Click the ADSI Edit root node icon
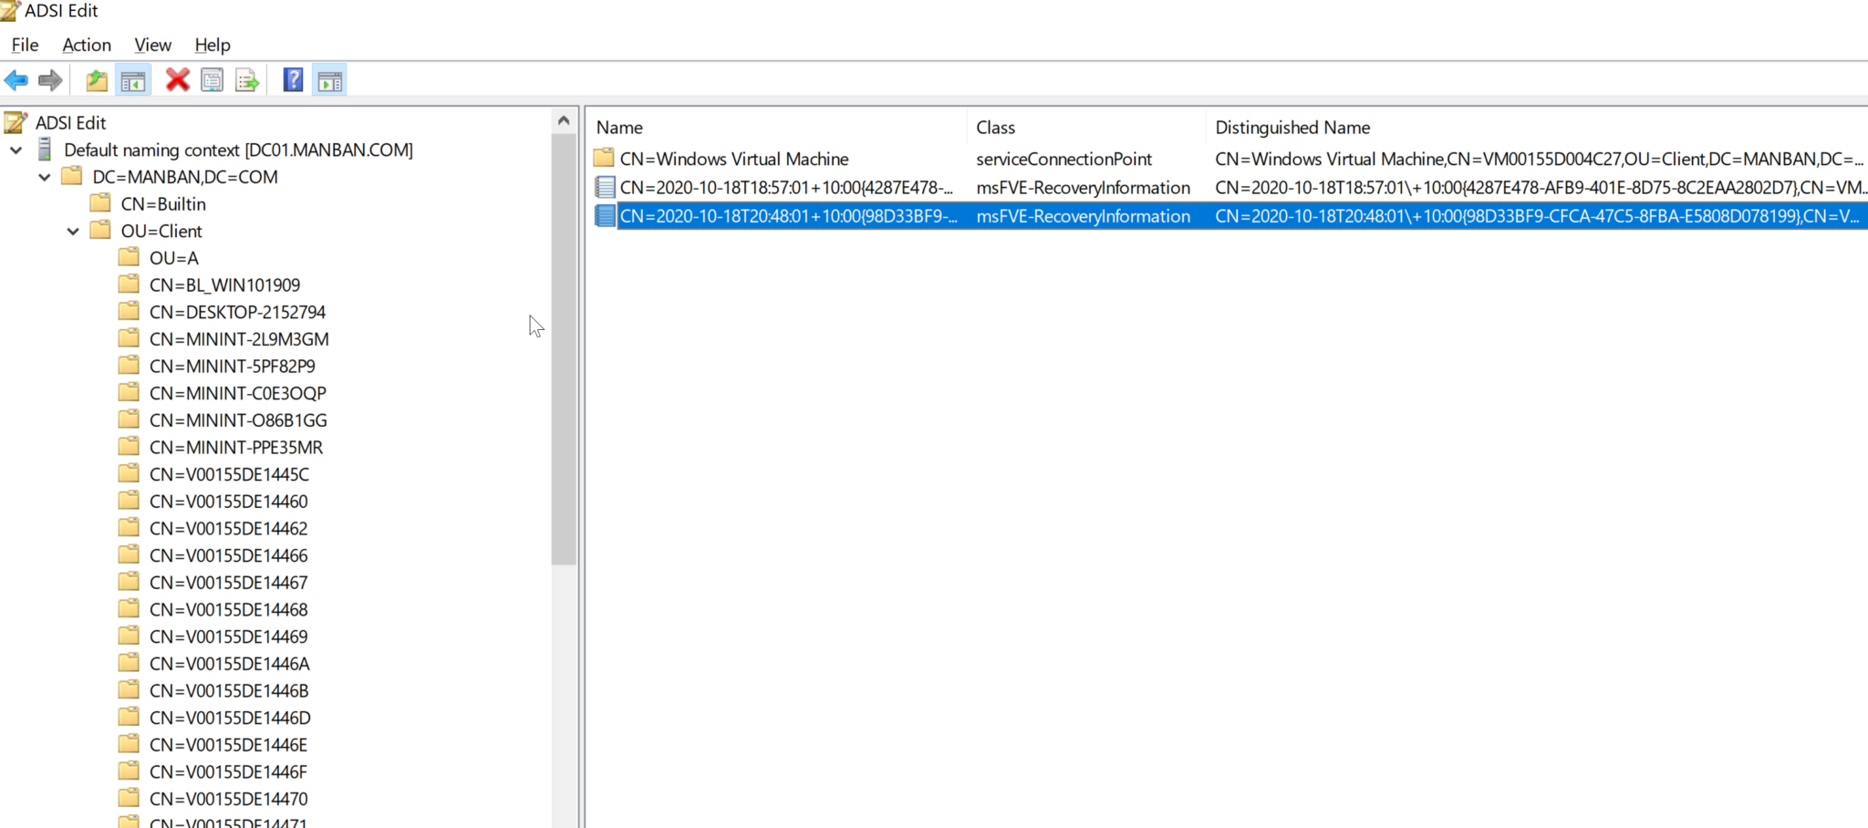This screenshot has height=828, width=1868. coord(16,122)
